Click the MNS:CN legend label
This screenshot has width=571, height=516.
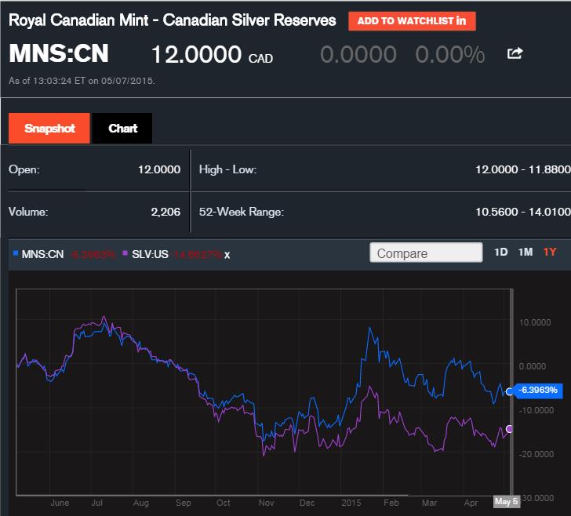[42, 254]
